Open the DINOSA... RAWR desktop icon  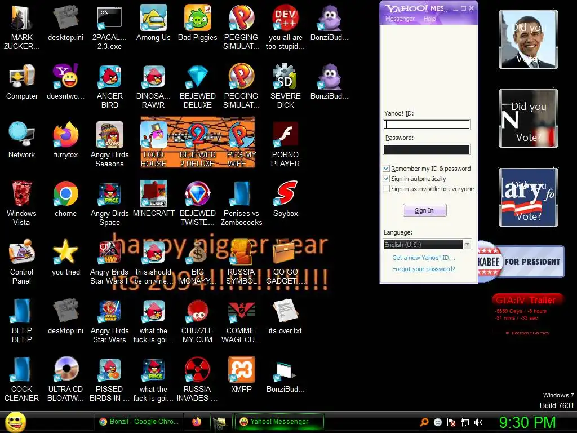153,86
